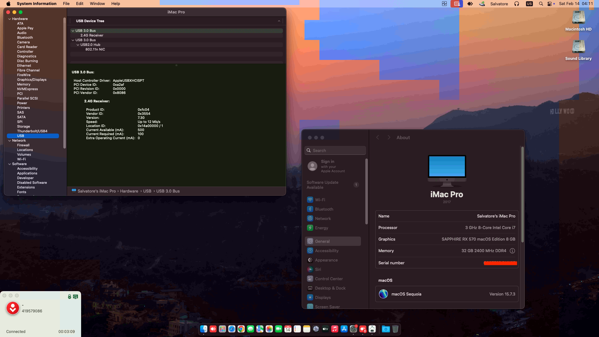
Task: Open Software Update Available notice
Action: 333,185
